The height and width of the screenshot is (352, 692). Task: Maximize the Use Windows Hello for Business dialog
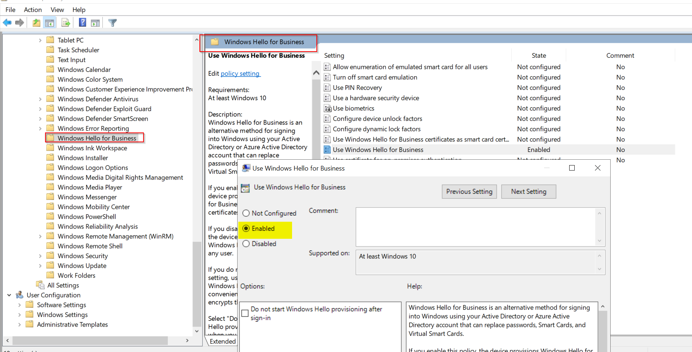pos(572,168)
